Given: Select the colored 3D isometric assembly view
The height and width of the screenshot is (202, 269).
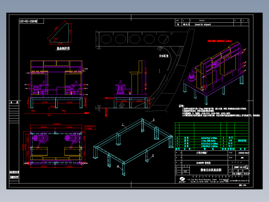Looking at the screenshot, I should point(214,73).
